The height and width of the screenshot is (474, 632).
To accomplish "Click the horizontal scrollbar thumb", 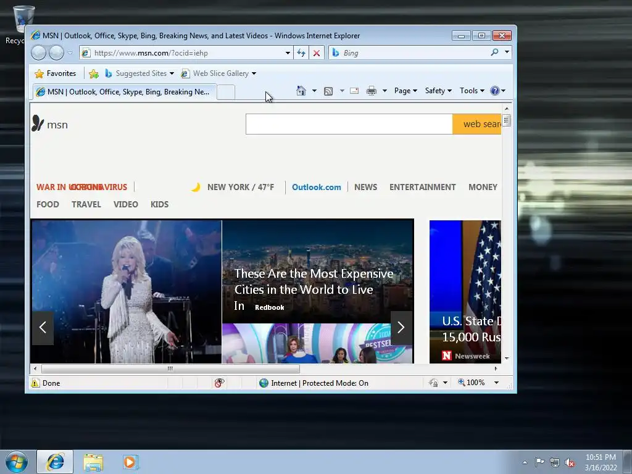I will pyautogui.click(x=170, y=368).
